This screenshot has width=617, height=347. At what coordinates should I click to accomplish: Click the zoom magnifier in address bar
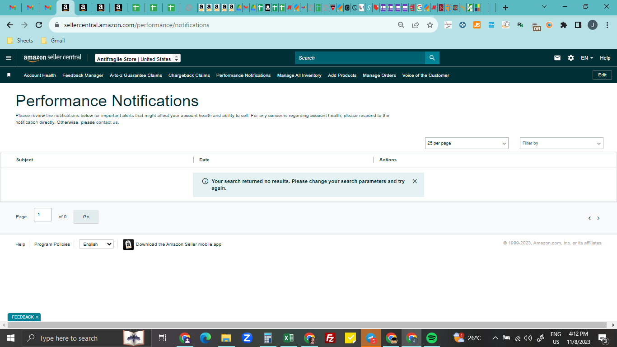point(401,25)
